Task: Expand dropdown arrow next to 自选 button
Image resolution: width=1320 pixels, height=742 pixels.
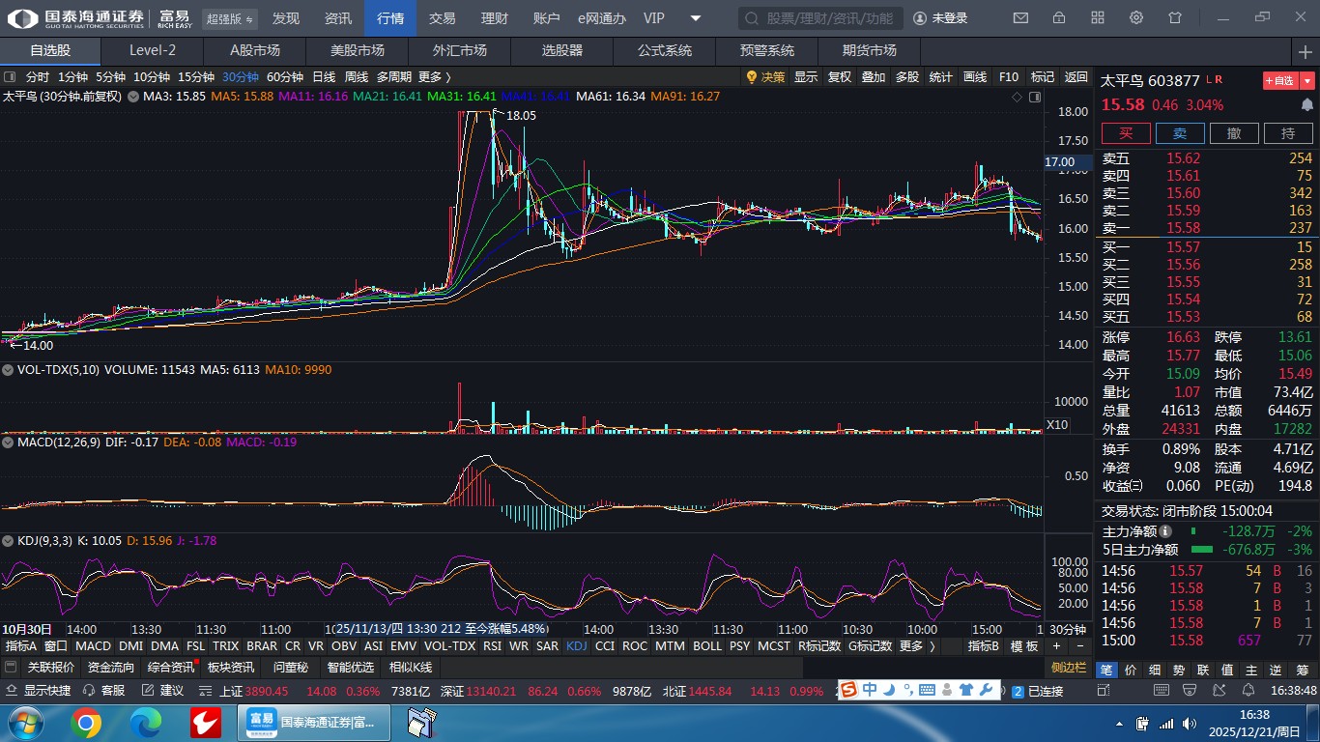Action: pyautogui.click(x=1308, y=81)
